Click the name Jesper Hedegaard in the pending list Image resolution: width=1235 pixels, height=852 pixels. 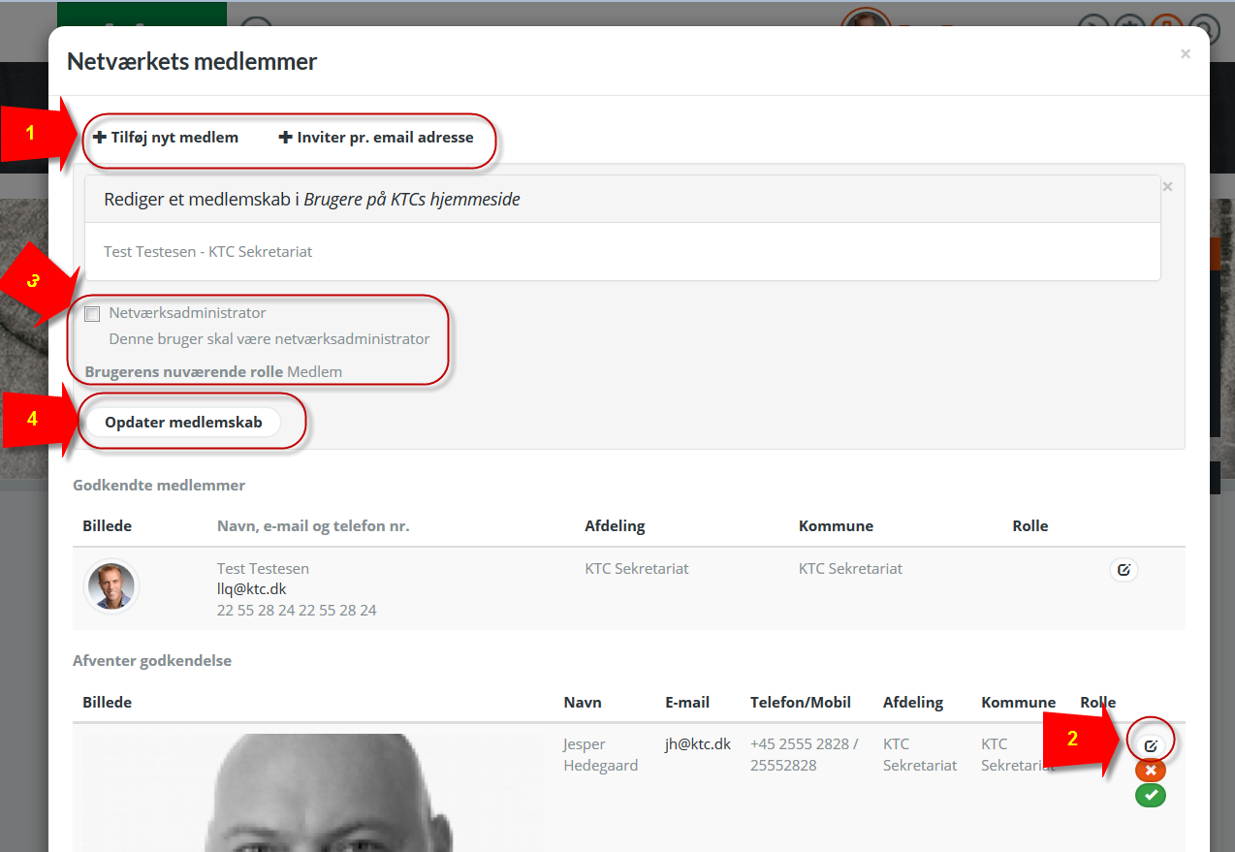coord(600,754)
